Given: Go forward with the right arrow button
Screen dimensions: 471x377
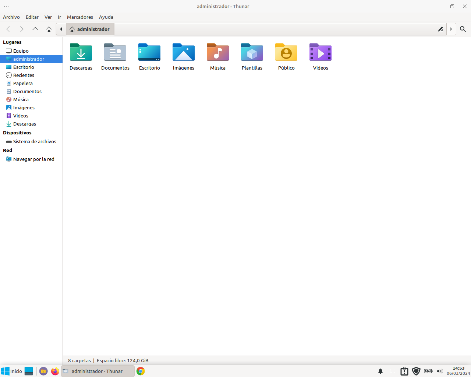Looking at the screenshot, I should click(22, 29).
